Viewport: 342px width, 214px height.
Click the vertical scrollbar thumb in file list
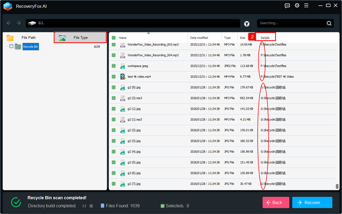[x=337, y=186]
